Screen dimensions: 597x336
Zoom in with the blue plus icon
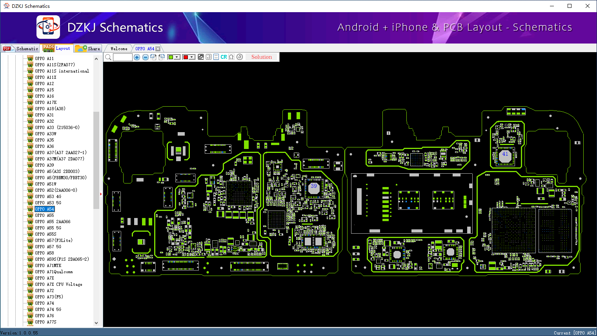coord(137,57)
